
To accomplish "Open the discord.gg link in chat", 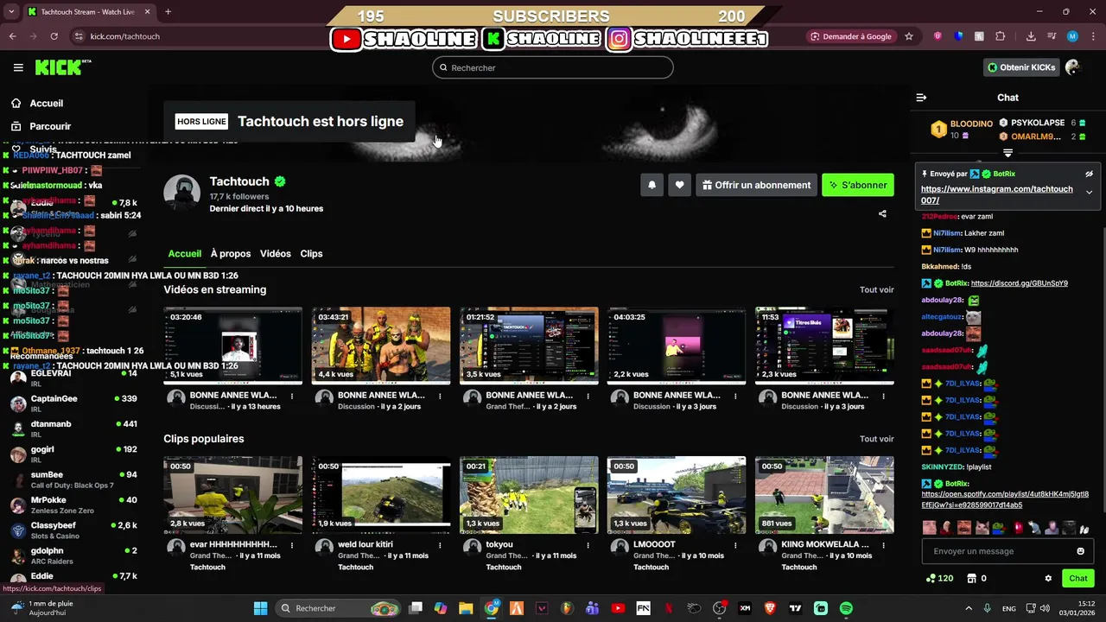I will [1020, 283].
